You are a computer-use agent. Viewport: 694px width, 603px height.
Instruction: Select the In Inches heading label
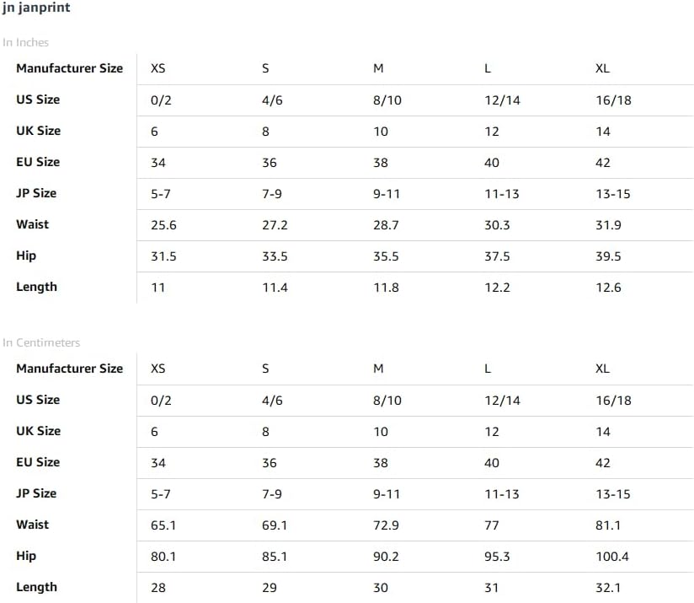pyautogui.click(x=25, y=42)
